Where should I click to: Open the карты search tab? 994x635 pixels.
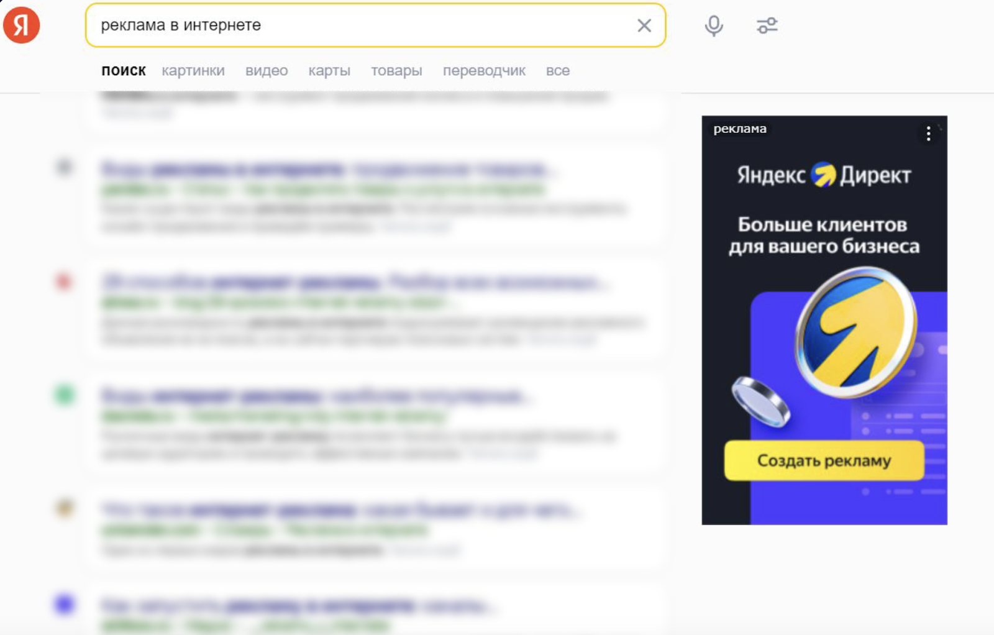[330, 70]
